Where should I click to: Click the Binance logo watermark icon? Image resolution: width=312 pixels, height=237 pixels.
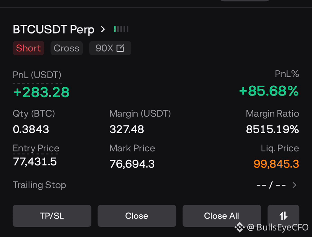point(240,227)
